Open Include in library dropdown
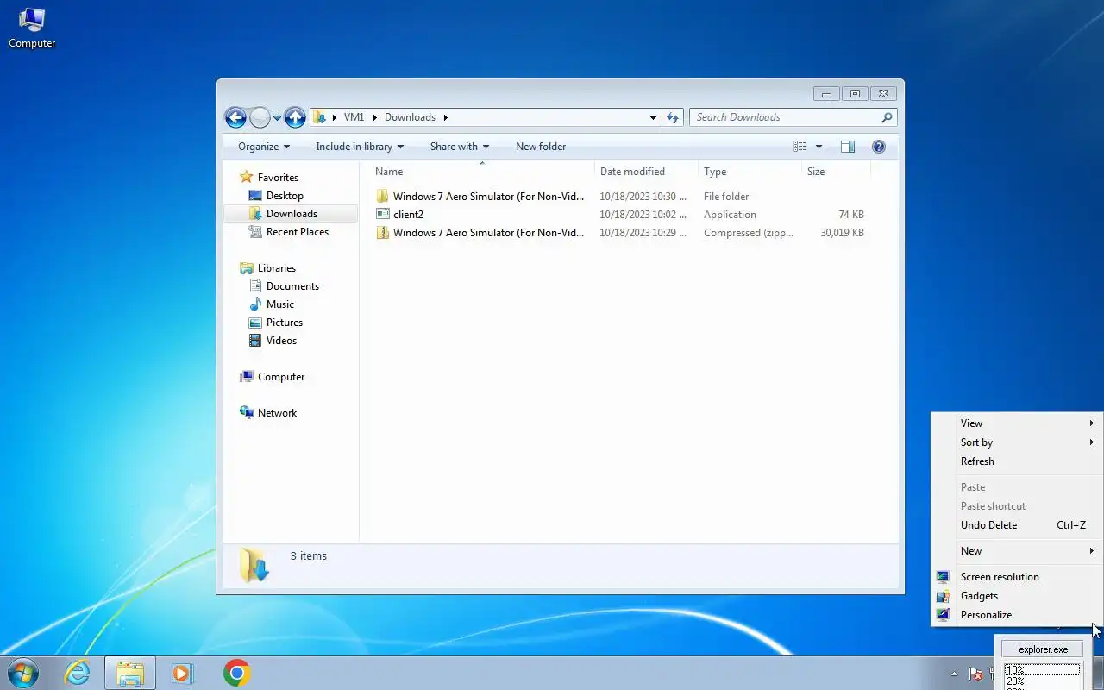1104x690 pixels. tap(360, 147)
